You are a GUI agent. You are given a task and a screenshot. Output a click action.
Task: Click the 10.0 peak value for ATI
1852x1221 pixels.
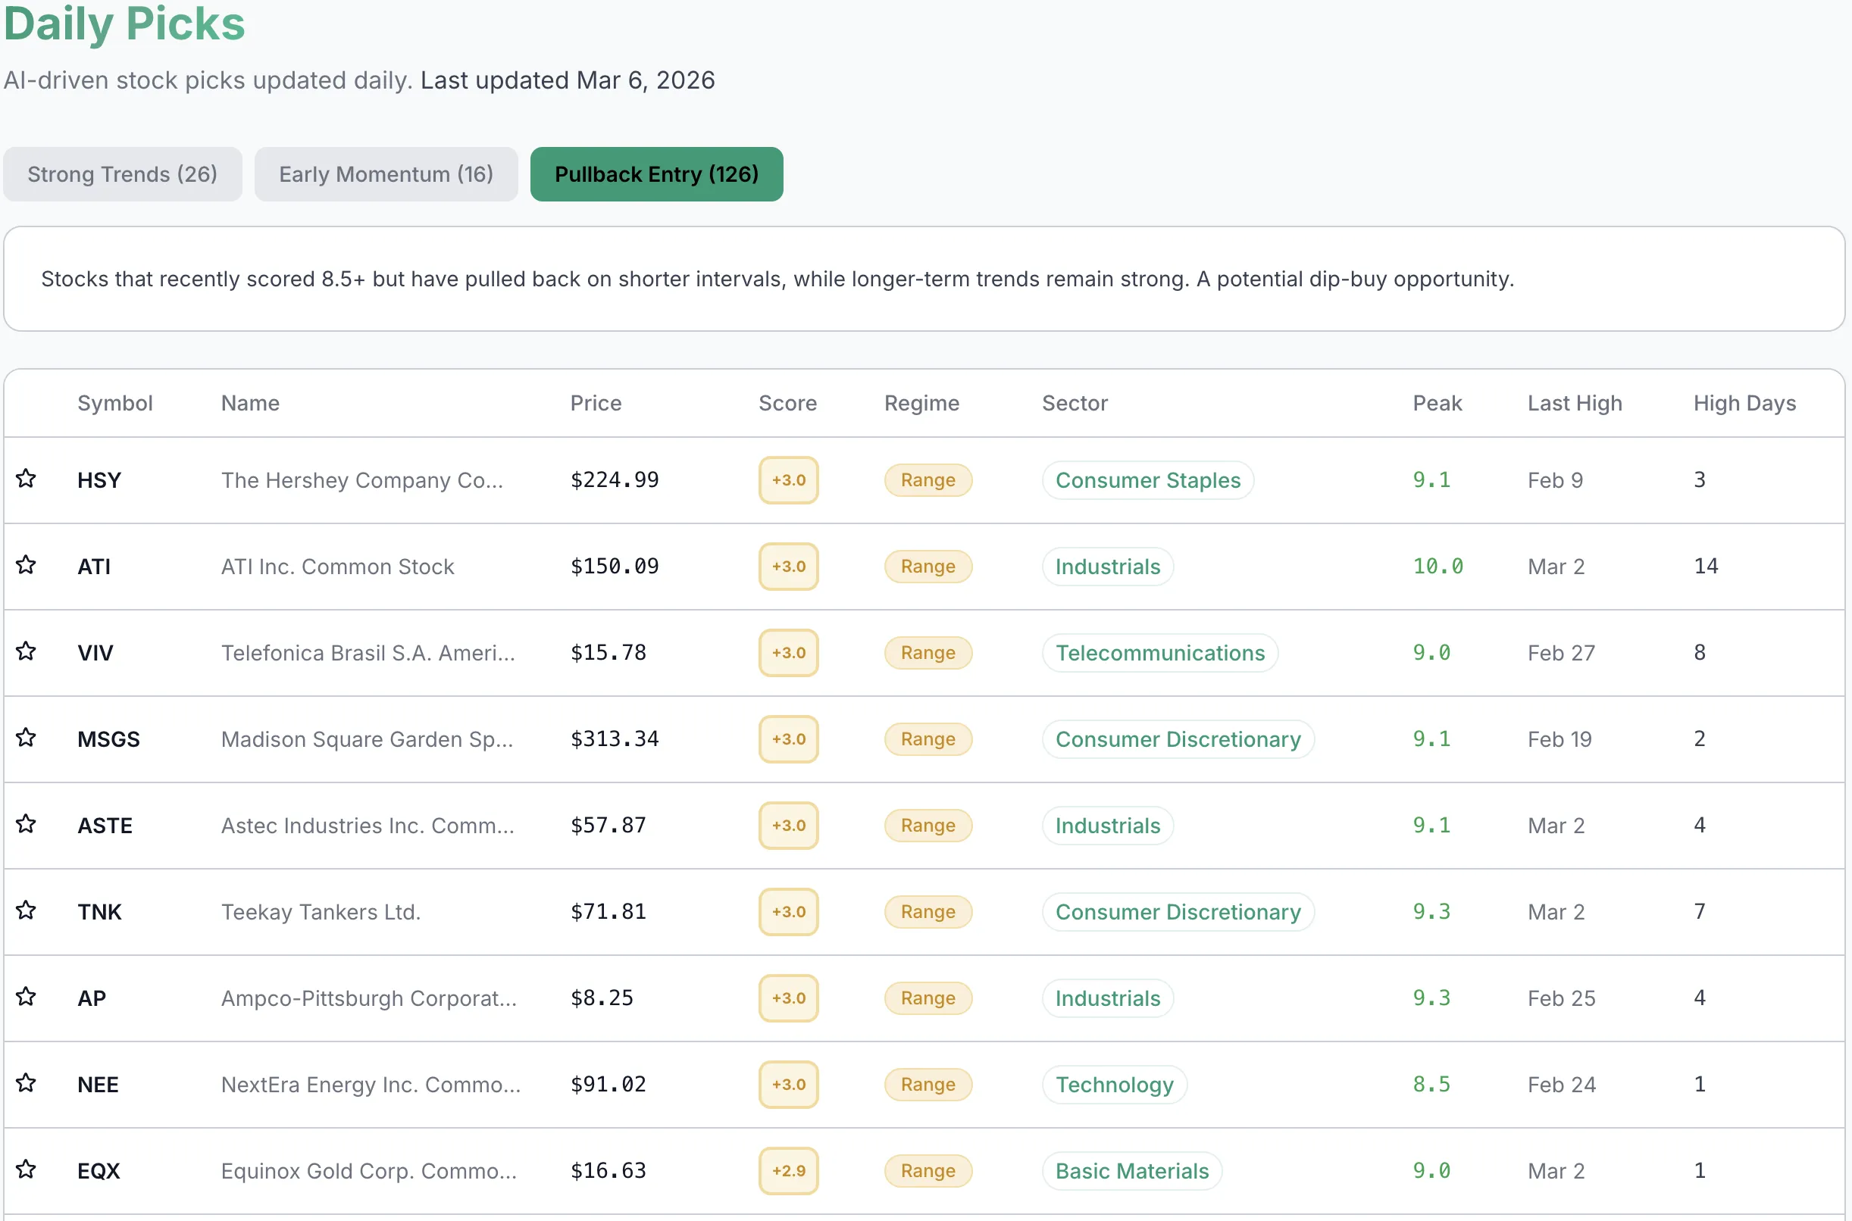[1438, 567]
